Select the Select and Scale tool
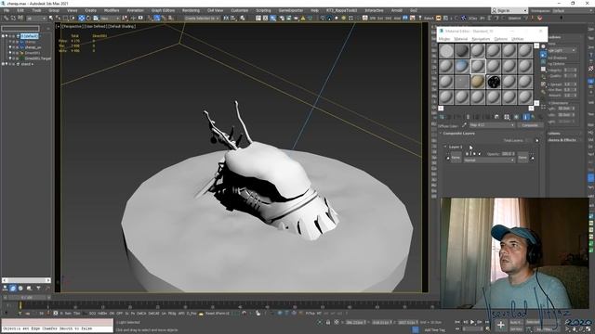The image size is (595, 334). 96,19
